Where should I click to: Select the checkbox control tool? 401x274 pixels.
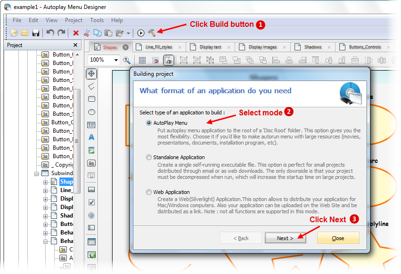point(91,202)
